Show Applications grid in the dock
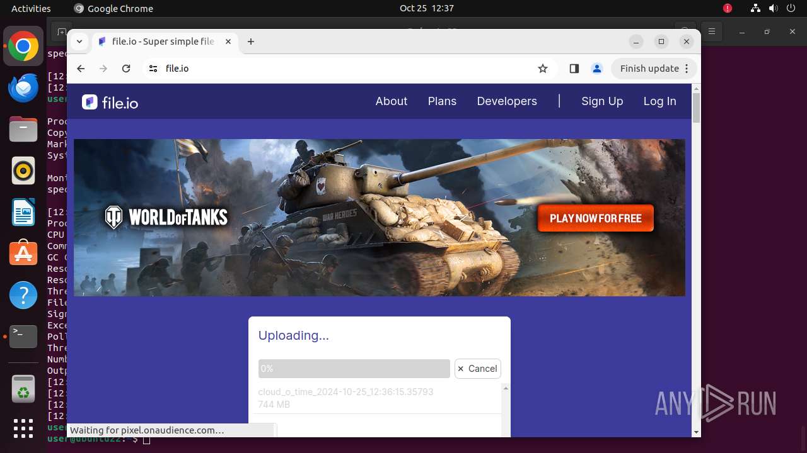The height and width of the screenshot is (453, 807). (x=23, y=428)
